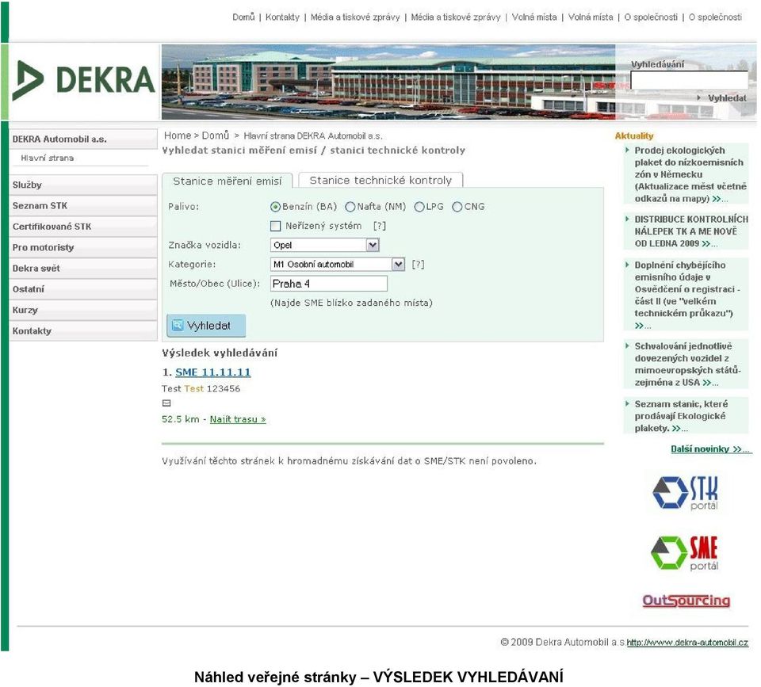Open news Seznam stanic prodávajících Ekologické plakety
761x687 pixels.
(x=681, y=416)
